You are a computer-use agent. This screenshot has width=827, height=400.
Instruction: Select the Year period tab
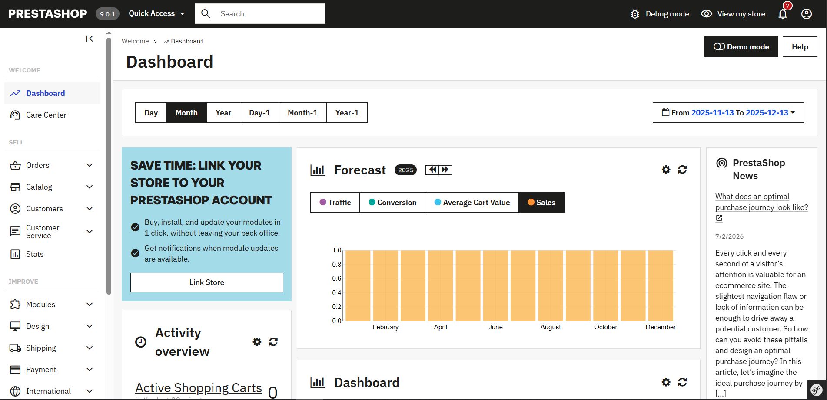coord(223,113)
